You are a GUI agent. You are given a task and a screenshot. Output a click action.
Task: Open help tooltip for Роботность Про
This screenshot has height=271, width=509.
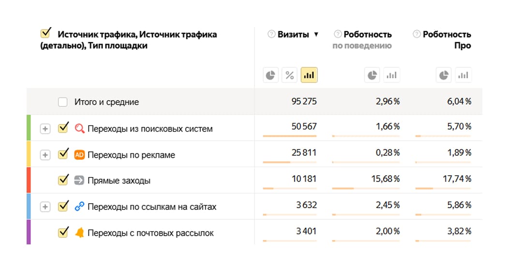click(x=417, y=34)
